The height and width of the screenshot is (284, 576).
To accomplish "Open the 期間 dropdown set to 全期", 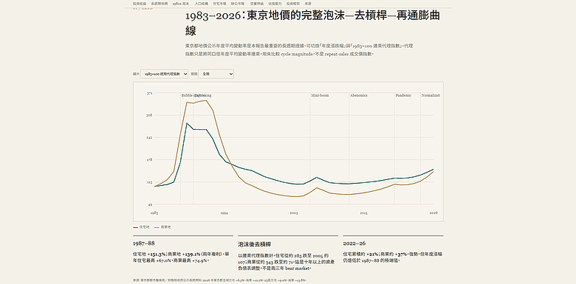I will click(x=216, y=74).
